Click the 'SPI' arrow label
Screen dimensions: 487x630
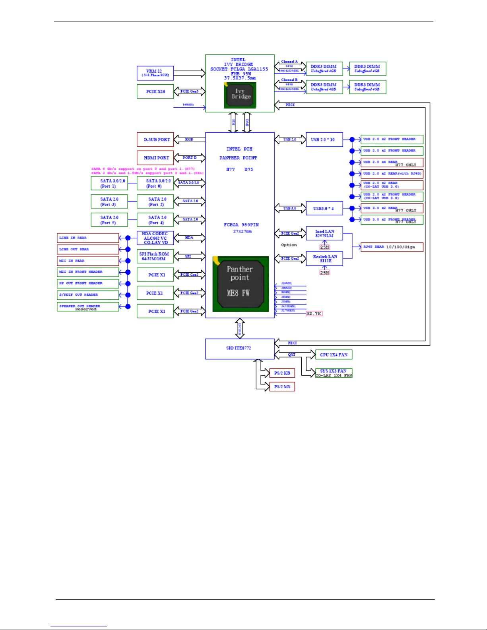[x=188, y=256]
